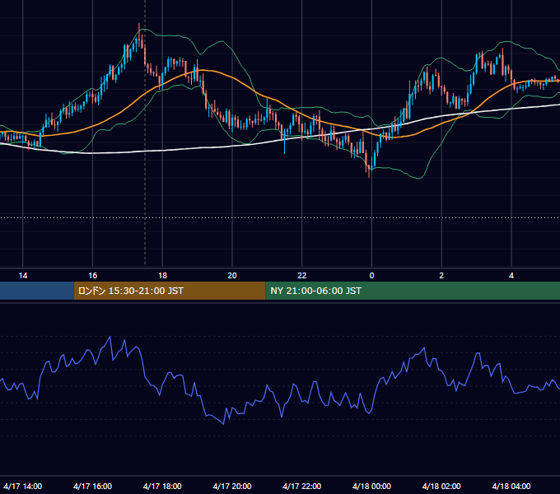Click the 4/18 00:00 time label
The image size is (560, 494).
pyautogui.click(x=371, y=486)
